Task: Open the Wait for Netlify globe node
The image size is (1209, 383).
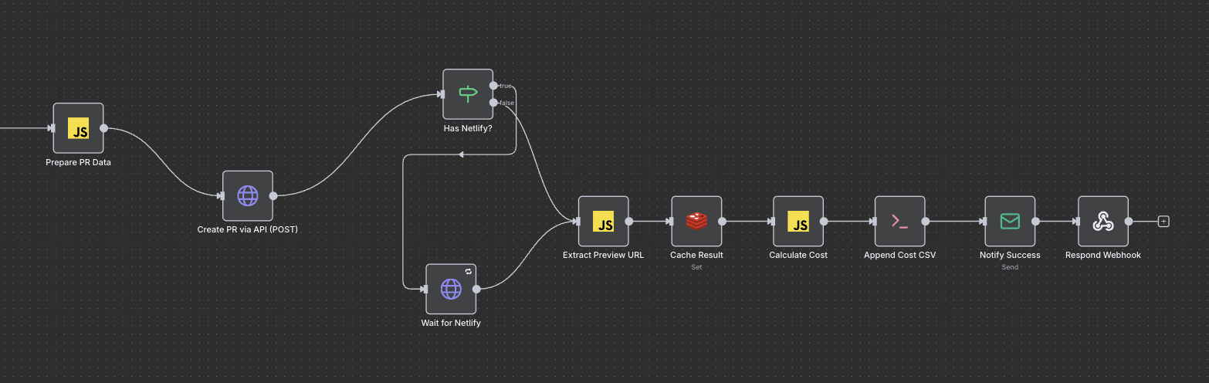Action: pos(451,289)
